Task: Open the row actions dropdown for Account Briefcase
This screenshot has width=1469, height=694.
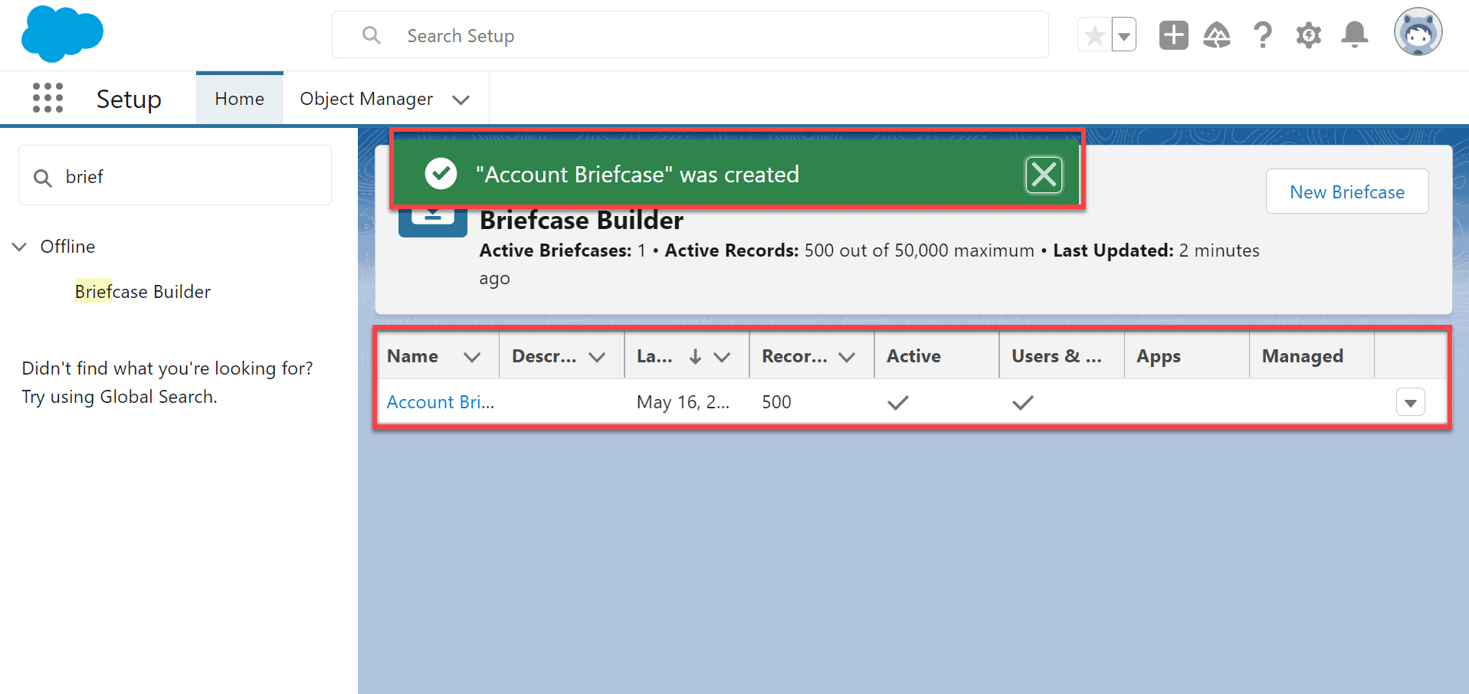Action: pyautogui.click(x=1410, y=401)
